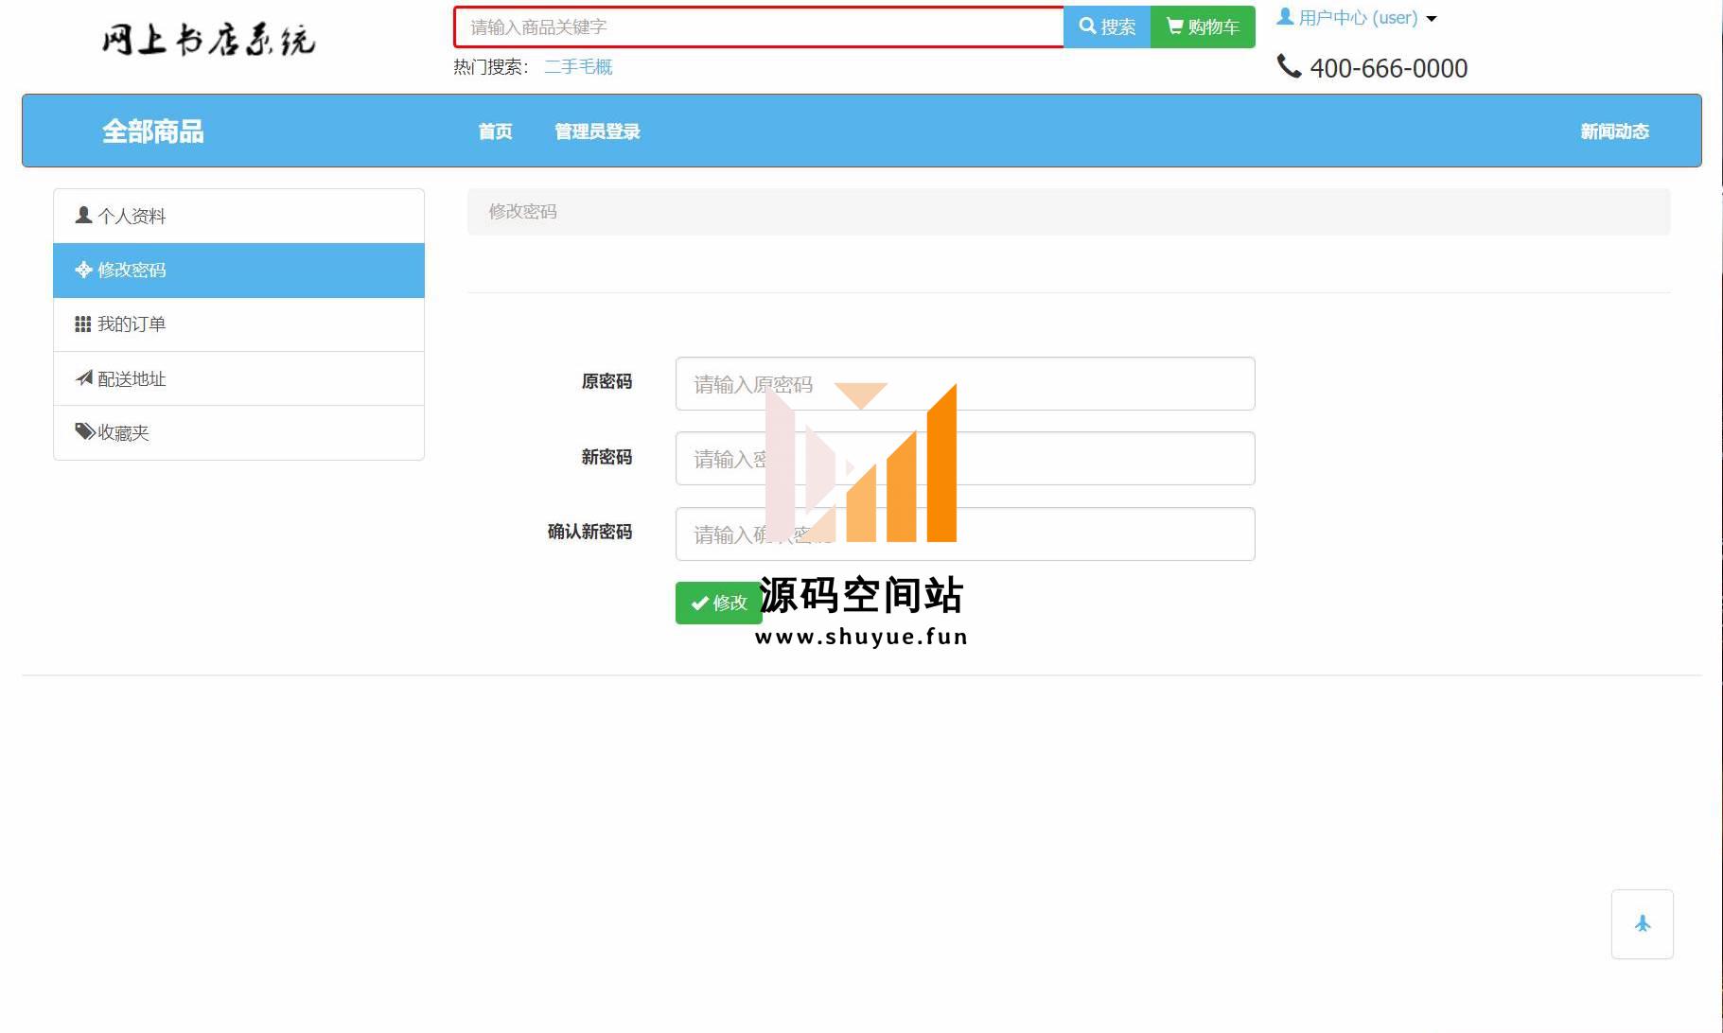Select 修改密码 in the sidebar
Viewport: 1723px width, 1033px height.
pyautogui.click(x=238, y=271)
